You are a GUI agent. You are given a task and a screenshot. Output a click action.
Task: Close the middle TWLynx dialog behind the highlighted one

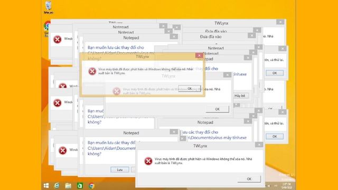pos(227,75)
